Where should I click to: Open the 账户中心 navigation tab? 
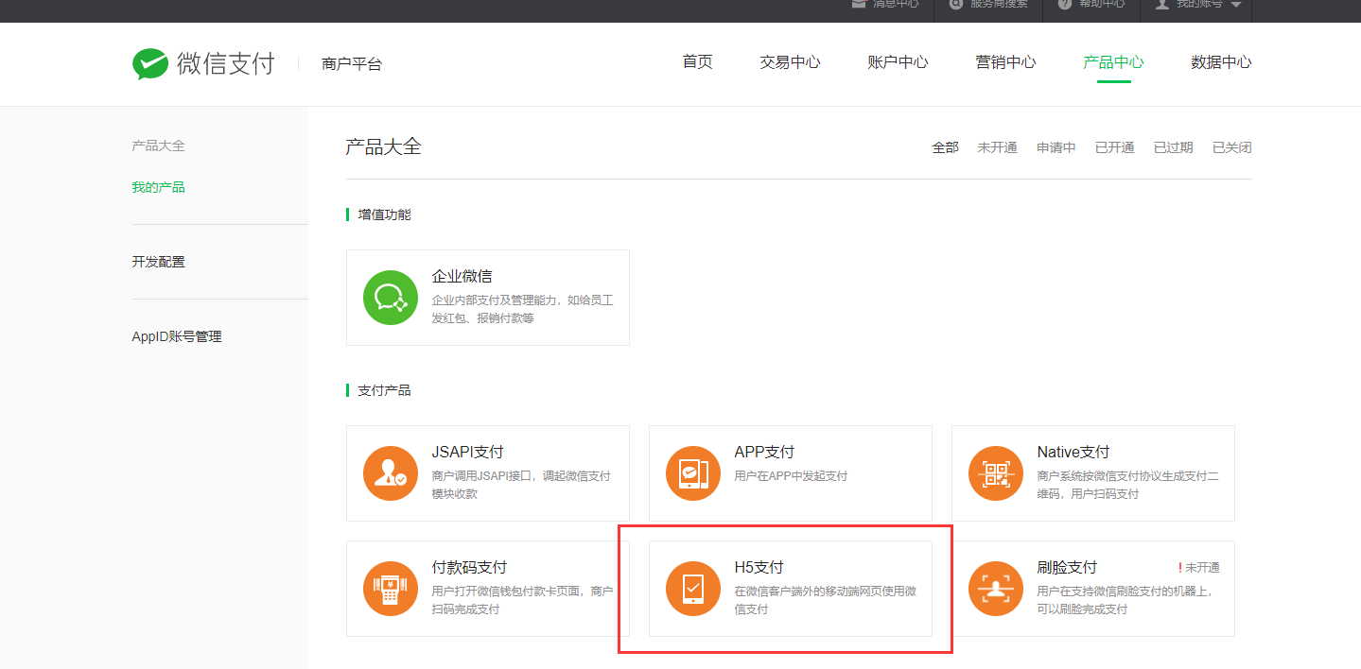[x=898, y=62]
